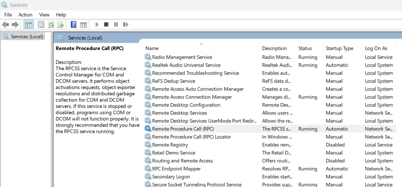Click the Forward arrow toolbar icon

pos(15,25)
